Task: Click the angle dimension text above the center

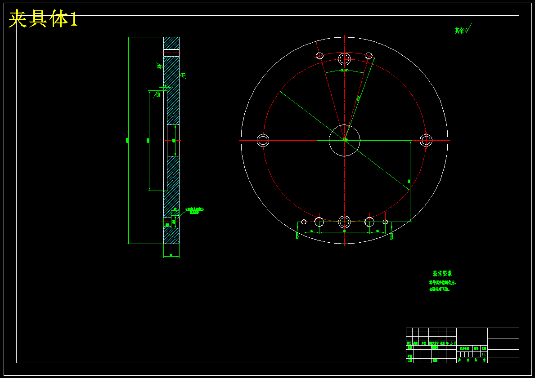Action: pos(344,71)
